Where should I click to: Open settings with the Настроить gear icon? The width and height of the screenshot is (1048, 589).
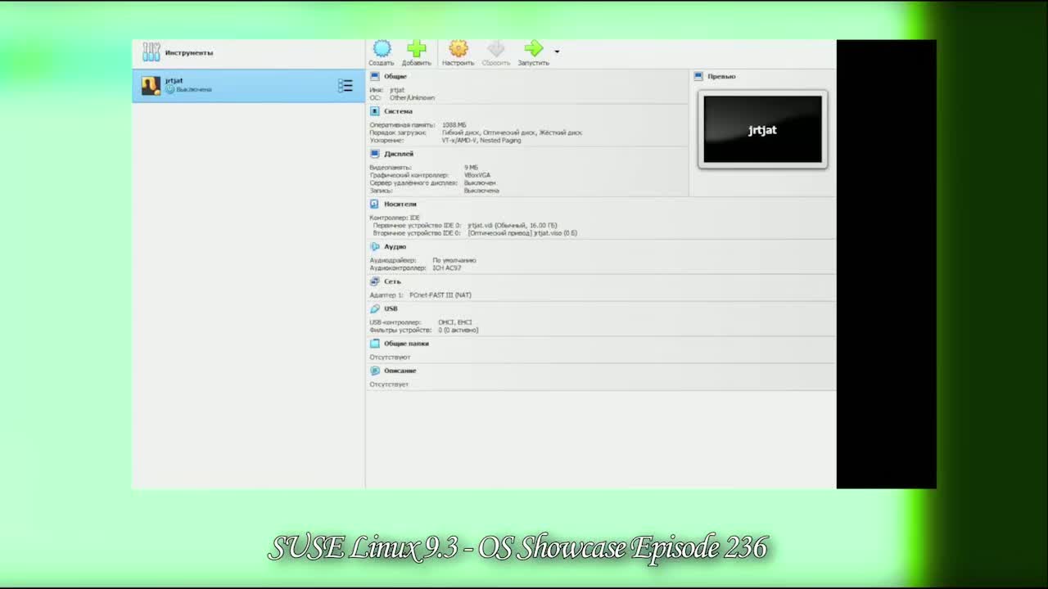tap(458, 49)
